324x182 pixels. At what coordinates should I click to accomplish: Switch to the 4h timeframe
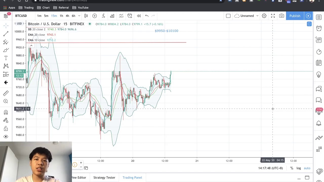pos(67,16)
